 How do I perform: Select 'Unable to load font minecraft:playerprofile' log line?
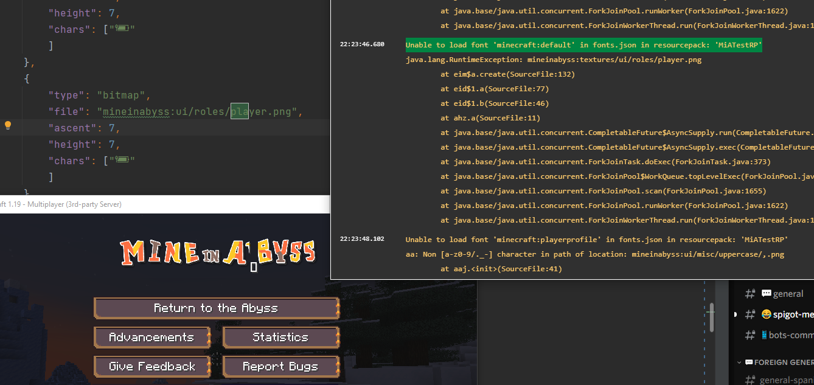tap(597, 240)
